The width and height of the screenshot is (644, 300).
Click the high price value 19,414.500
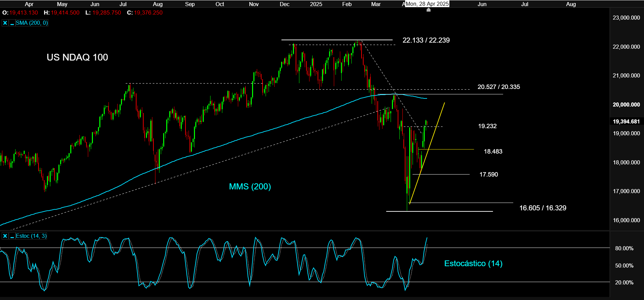[65, 13]
